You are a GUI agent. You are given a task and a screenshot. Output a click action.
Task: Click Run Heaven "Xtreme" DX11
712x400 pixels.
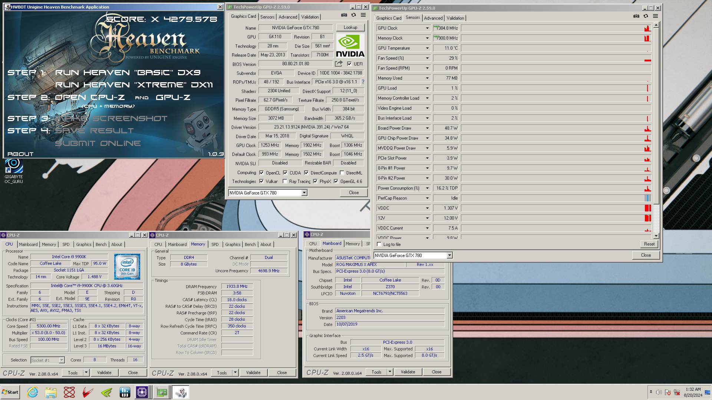[x=134, y=85]
